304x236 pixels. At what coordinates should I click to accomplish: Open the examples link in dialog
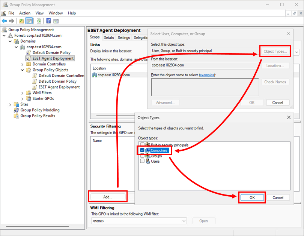point(207,75)
